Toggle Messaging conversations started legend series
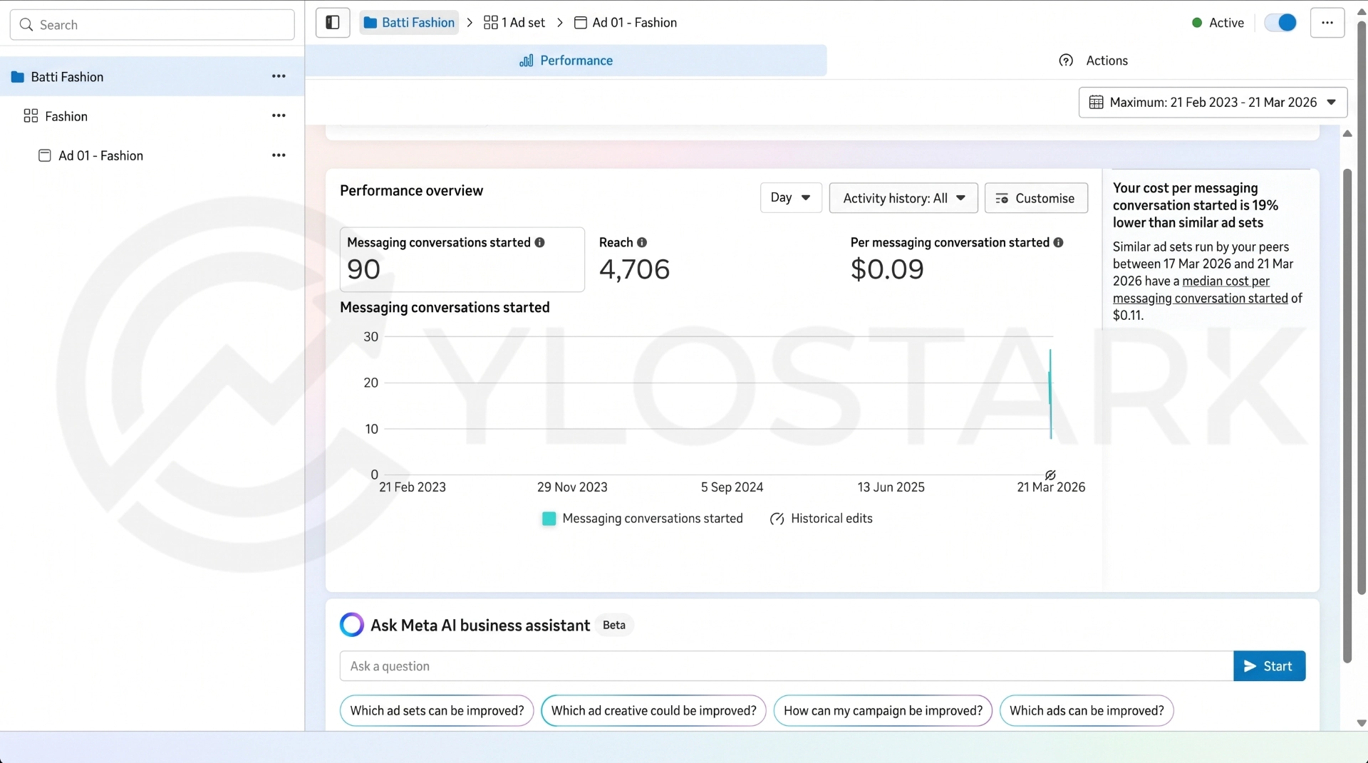The width and height of the screenshot is (1368, 763). coord(642,519)
